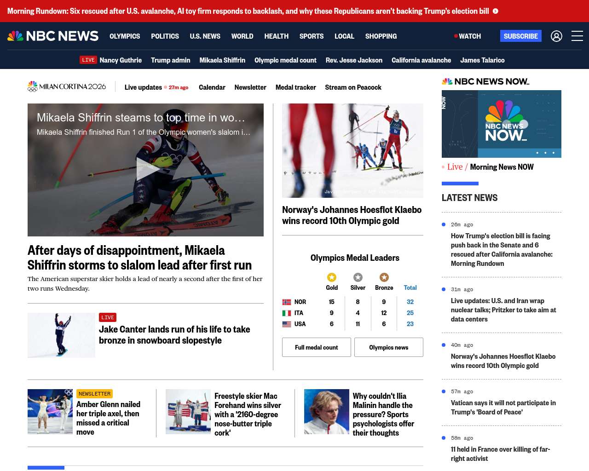Open the Jake Canter snowboard thumbnail
Image resolution: width=589 pixels, height=471 pixels.
[x=61, y=335]
